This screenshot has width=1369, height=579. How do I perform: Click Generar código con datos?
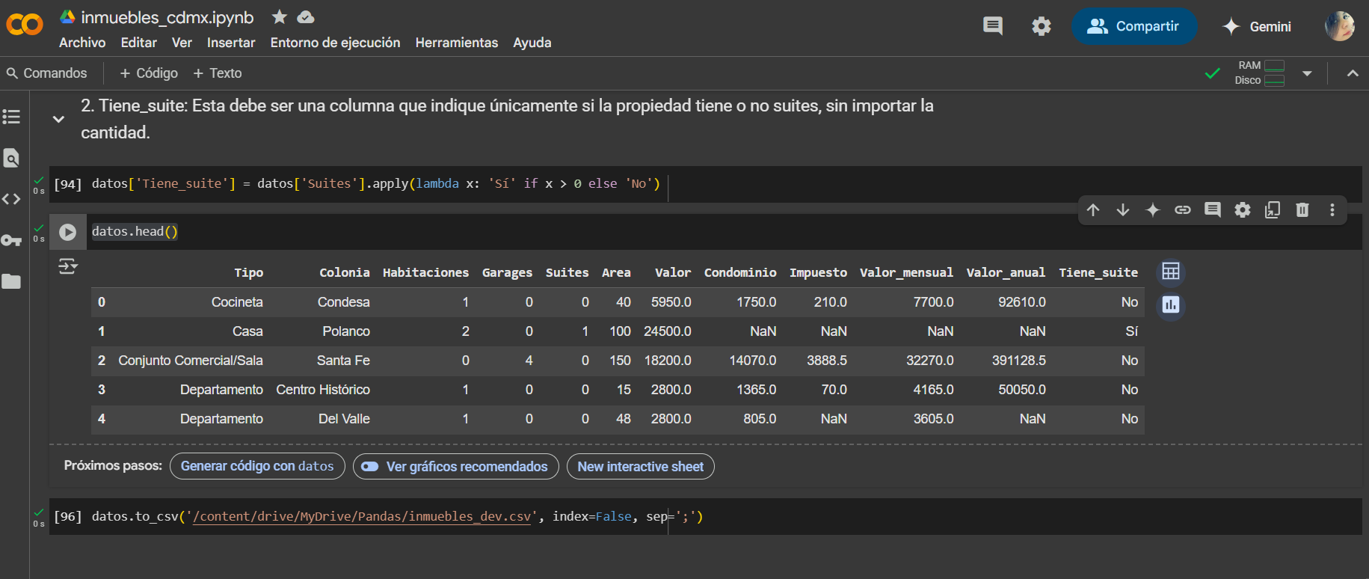[x=257, y=466]
